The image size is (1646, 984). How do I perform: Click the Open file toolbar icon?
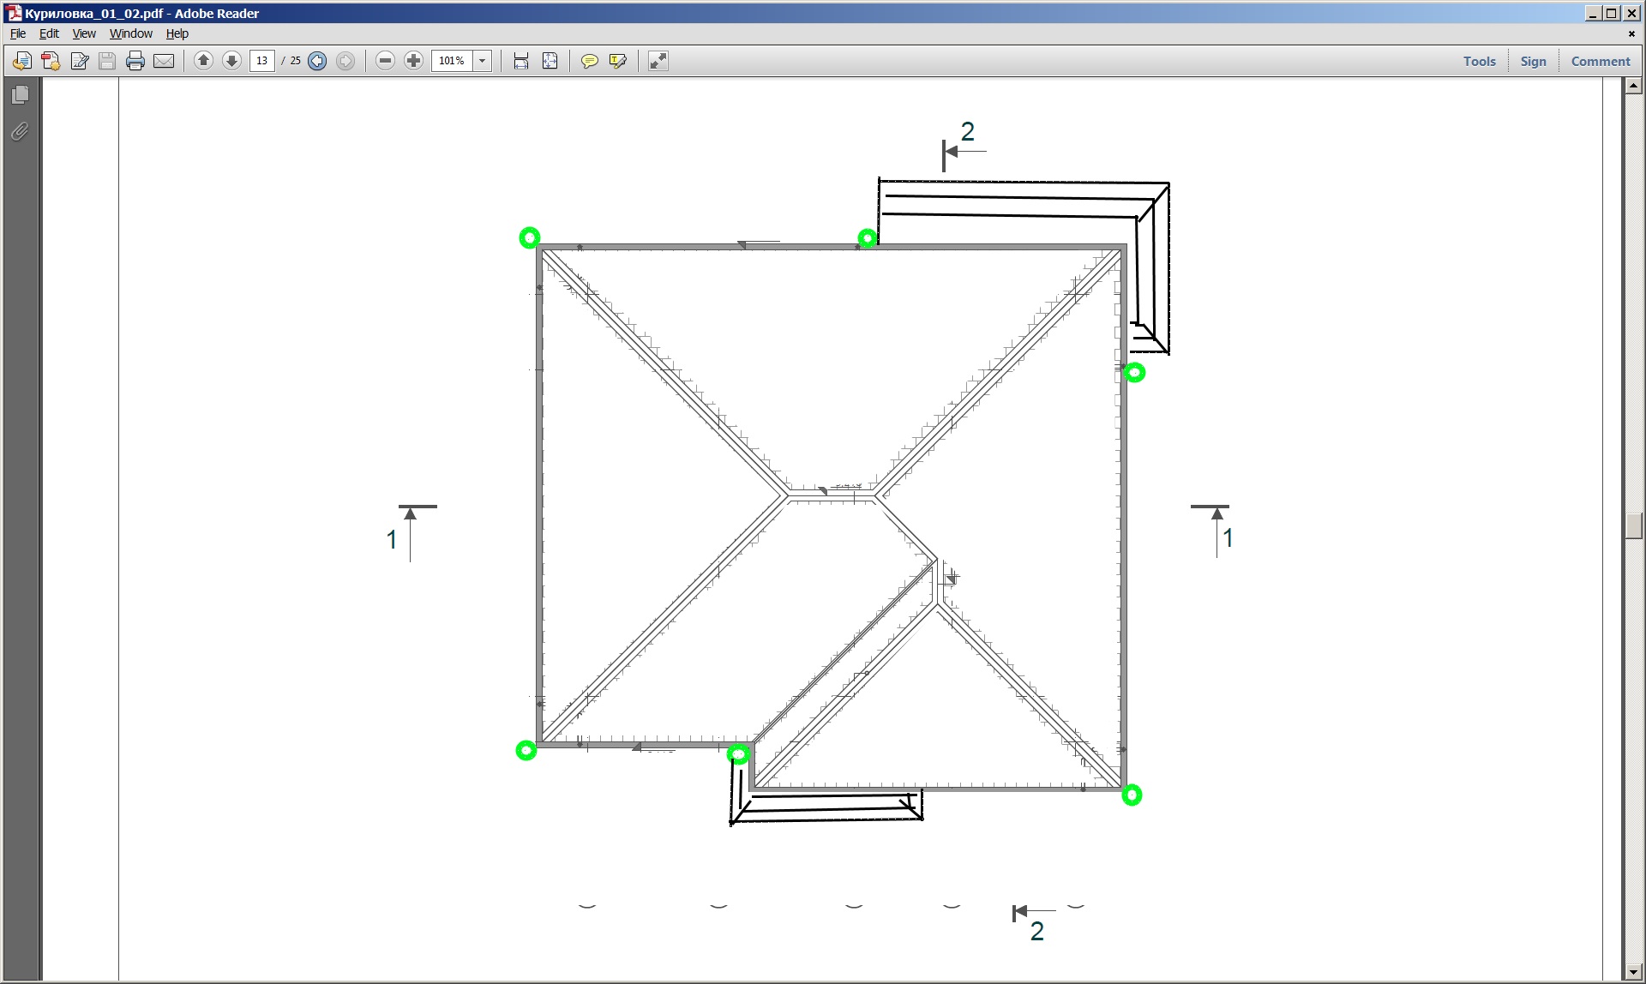pyautogui.click(x=22, y=61)
